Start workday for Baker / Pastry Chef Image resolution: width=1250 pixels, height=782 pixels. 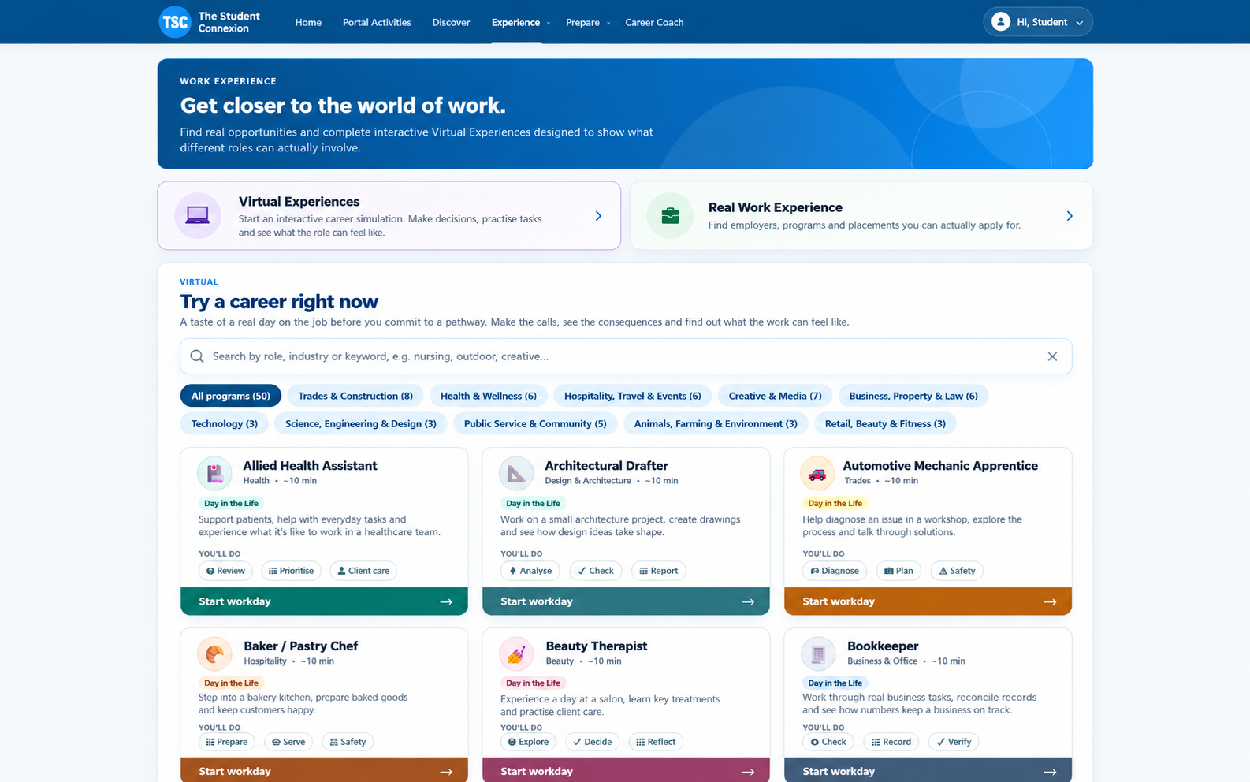pyautogui.click(x=324, y=770)
